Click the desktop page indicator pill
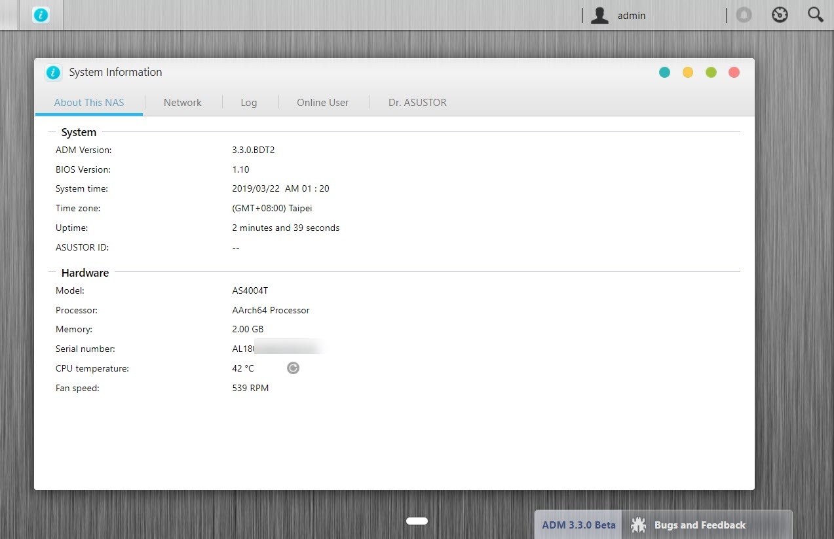The height and width of the screenshot is (539, 834). [x=417, y=521]
